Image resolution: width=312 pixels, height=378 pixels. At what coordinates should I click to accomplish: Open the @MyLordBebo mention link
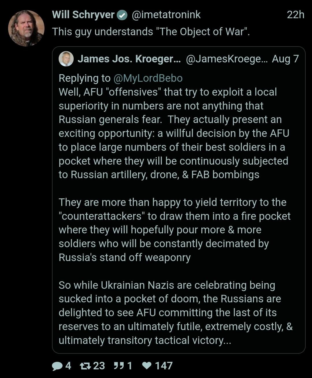[148, 78]
